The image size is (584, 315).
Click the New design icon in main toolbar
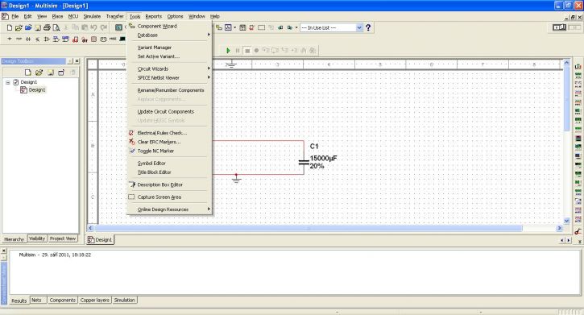pyautogui.click(x=10, y=27)
